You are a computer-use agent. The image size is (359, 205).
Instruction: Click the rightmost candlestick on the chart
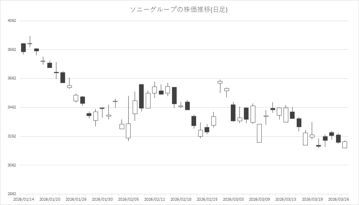click(345, 145)
